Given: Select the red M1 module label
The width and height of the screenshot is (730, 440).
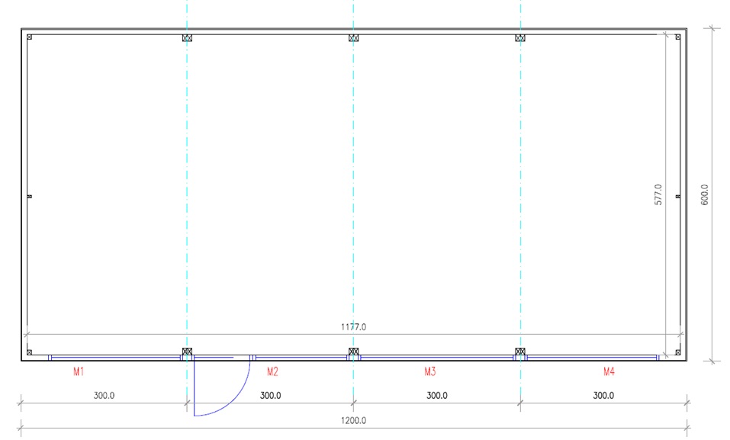Looking at the screenshot, I should [x=79, y=371].
